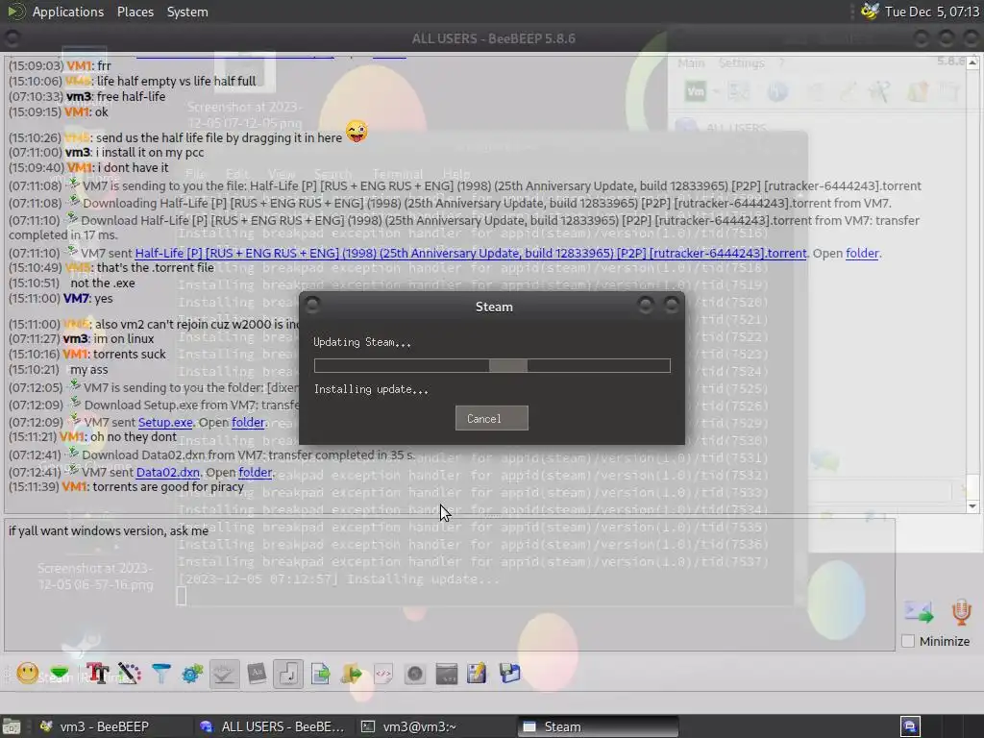Click the dark window-shaped toolbar icon

pos(446,674)
